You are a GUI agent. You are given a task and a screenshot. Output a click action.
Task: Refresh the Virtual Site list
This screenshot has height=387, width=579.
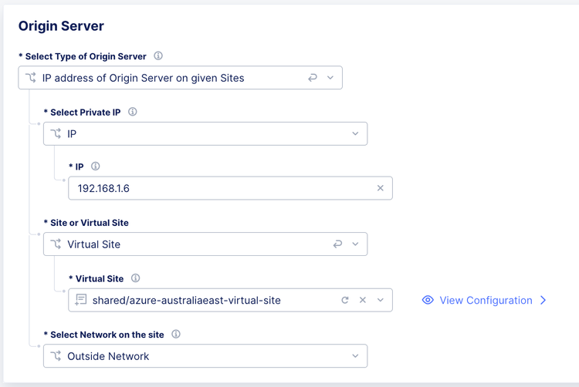tap(345, 300)
